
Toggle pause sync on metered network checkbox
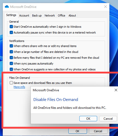(11, 33)
